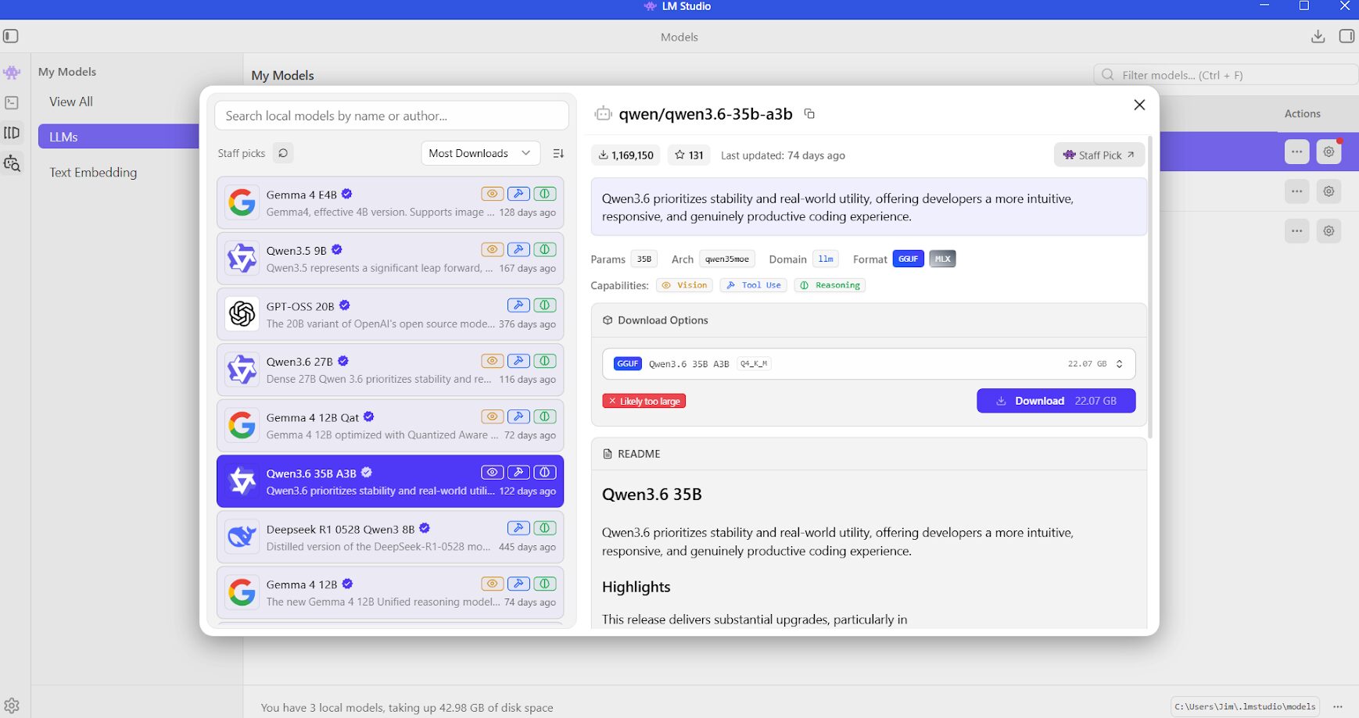Select the Qwen3.6 27B model card
1359x718 pixels.
pos(390,370)
